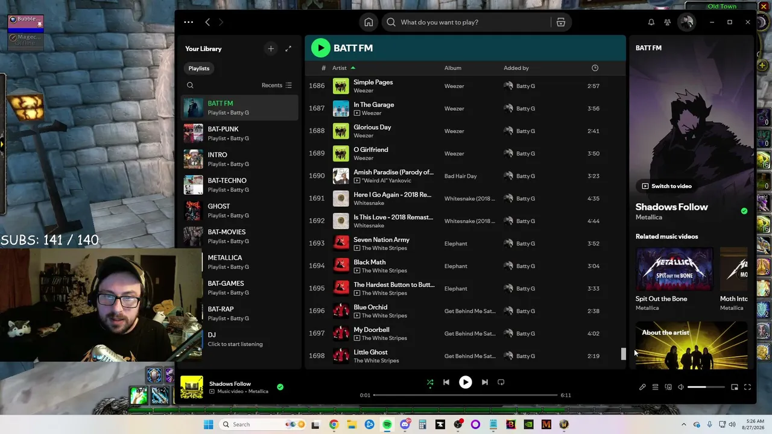Screen dimensions: 772x434
Task: Toggle liked status in the now playing bar
Action: [x=280, y=387]
